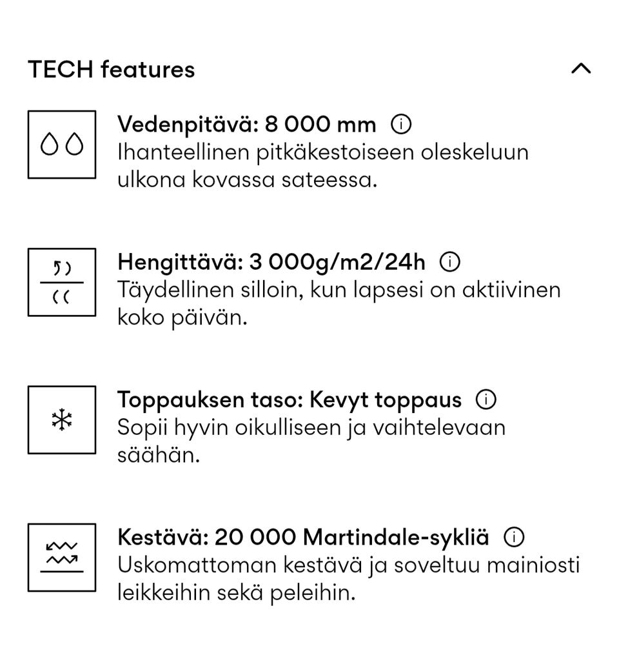Click the word Kestävä
This screenshot has height=655, width=619.
pos(162,537)
